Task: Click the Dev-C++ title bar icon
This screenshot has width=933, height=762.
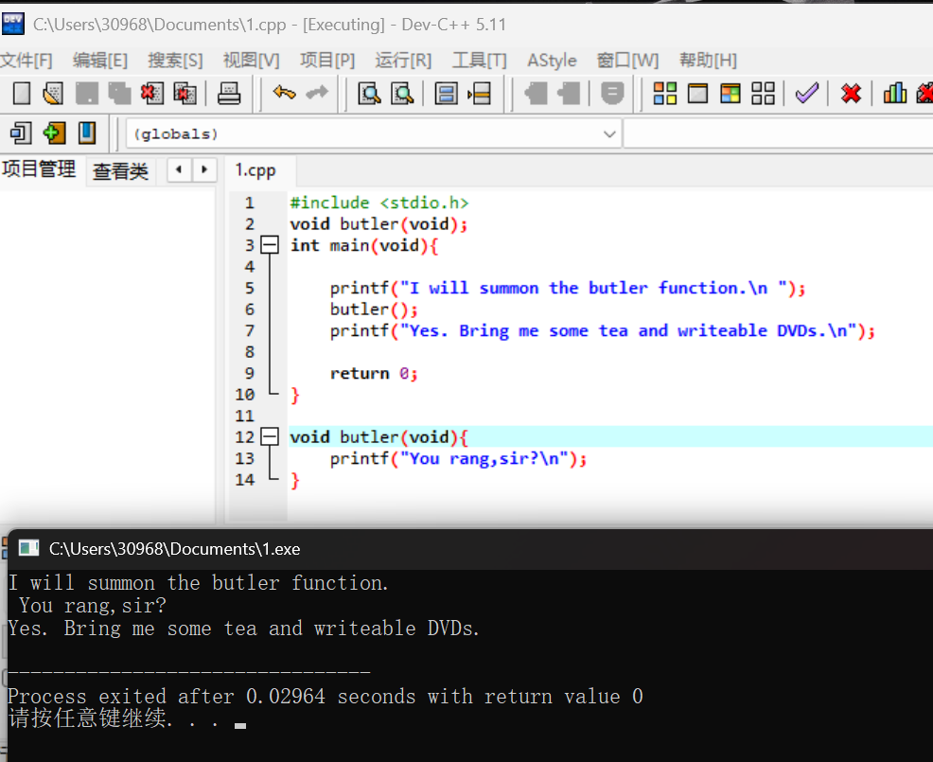Action: click(x=12, y=24)
